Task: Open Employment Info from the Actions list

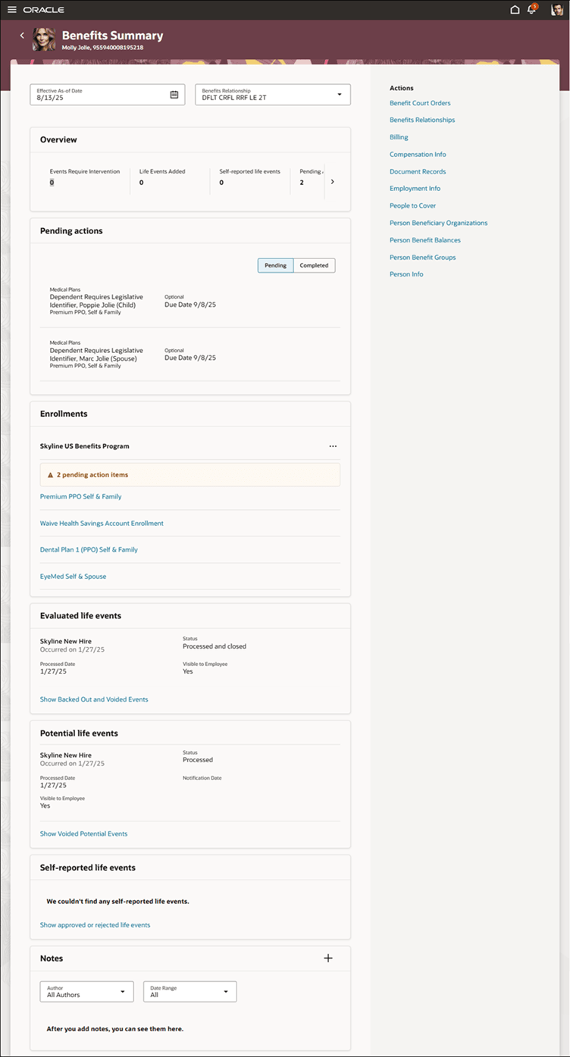Action: pyautogui.click(x=415, y=188)
